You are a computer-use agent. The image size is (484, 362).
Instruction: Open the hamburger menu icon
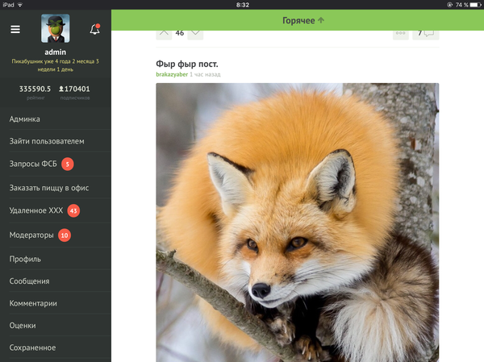(15, 29)
